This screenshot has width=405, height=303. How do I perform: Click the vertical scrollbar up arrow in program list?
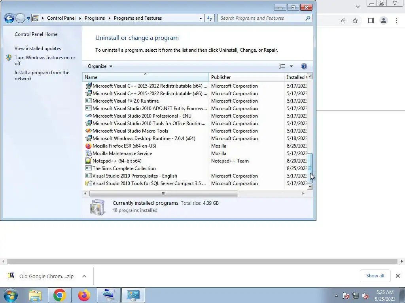(x=310, y=76)
